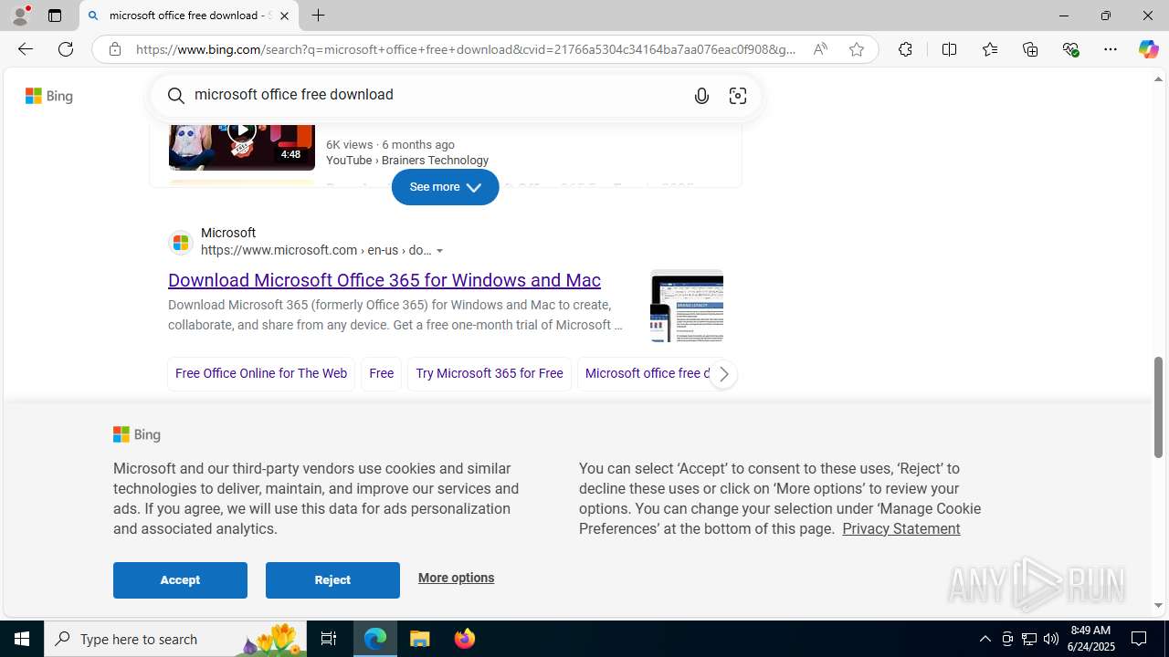Reject the cookie consent
The image size is (1169, 657).
[332, 580]
